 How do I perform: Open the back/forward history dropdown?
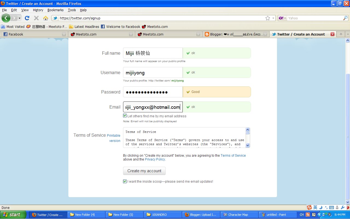(x=19, y=18)
